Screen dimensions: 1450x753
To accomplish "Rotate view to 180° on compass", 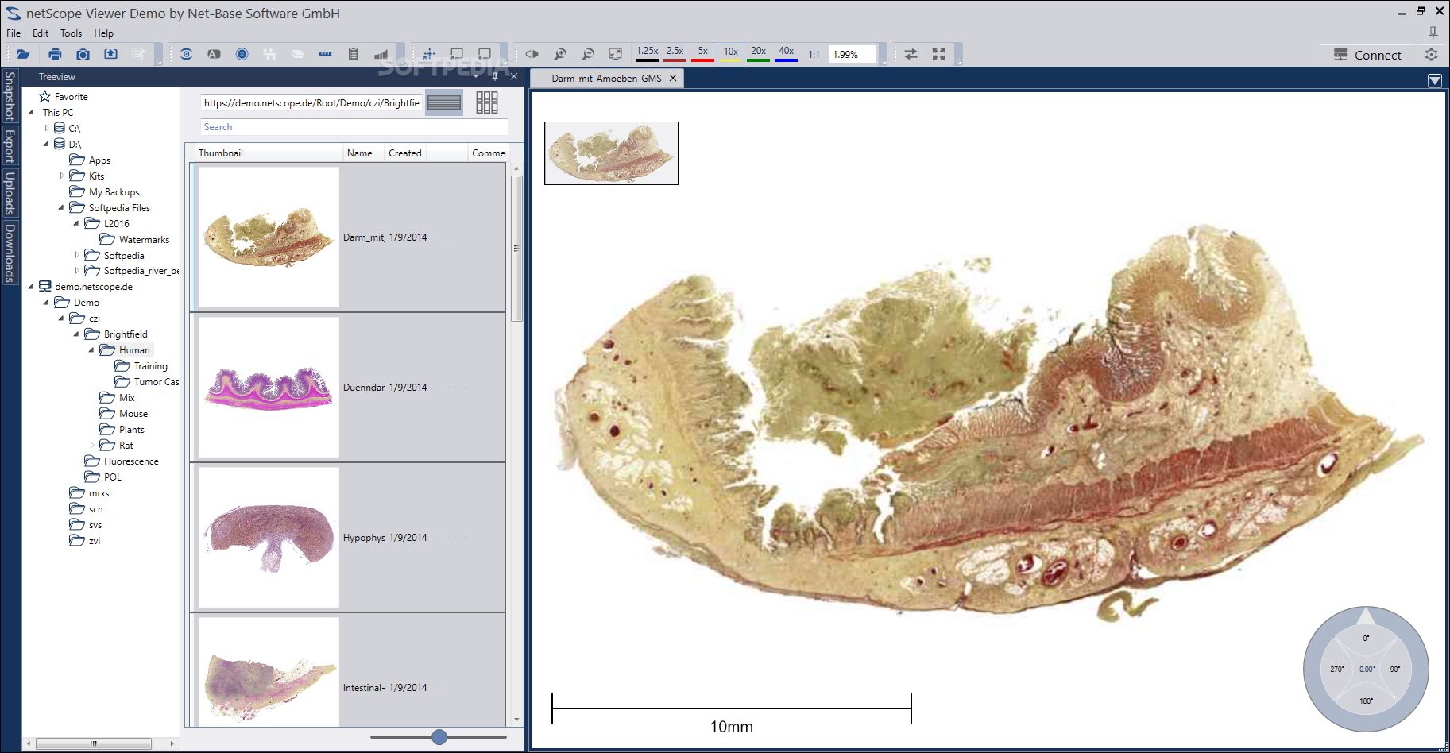I will pos(1366,701).
